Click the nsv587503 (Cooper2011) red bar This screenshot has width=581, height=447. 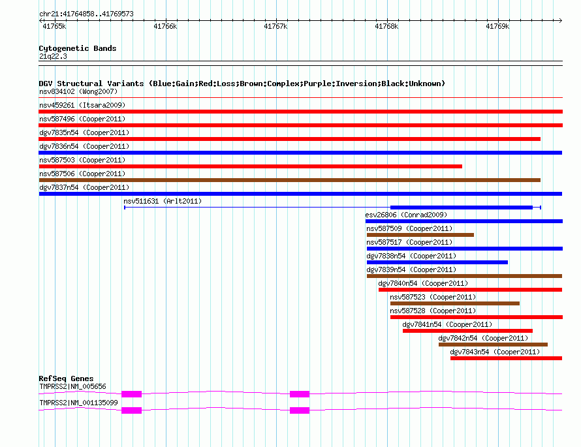pos(250,166)
